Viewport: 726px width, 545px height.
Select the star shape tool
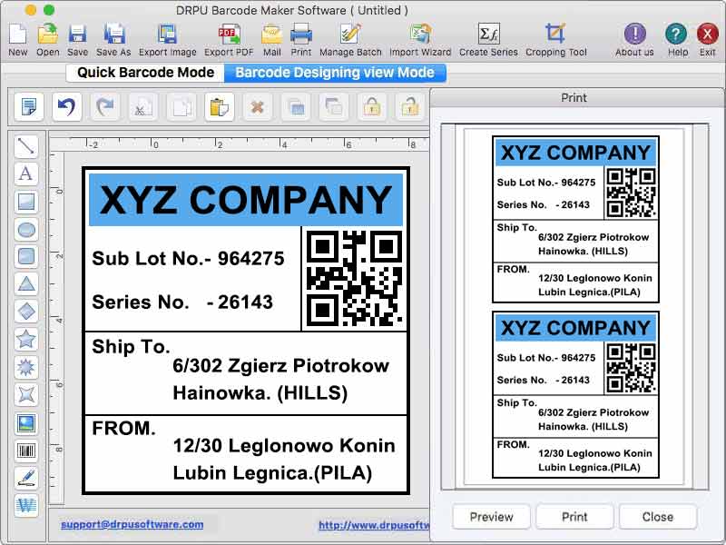[26, 339]
